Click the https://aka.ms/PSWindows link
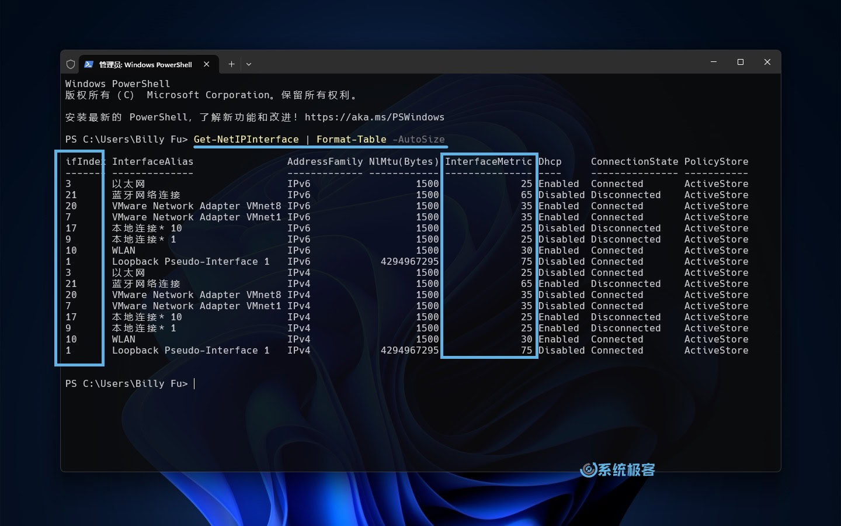Image resolution: width=841 pixels, height=526 pixels. (x=374, y=117)
